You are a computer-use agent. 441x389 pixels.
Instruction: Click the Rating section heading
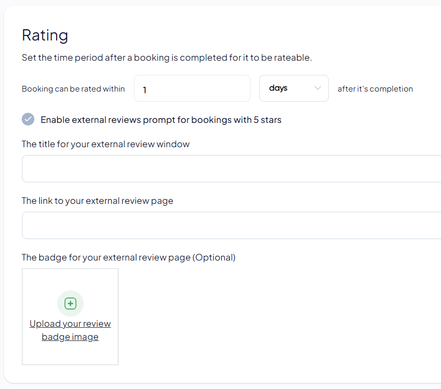pyautogui.click(x=45, y=35)
